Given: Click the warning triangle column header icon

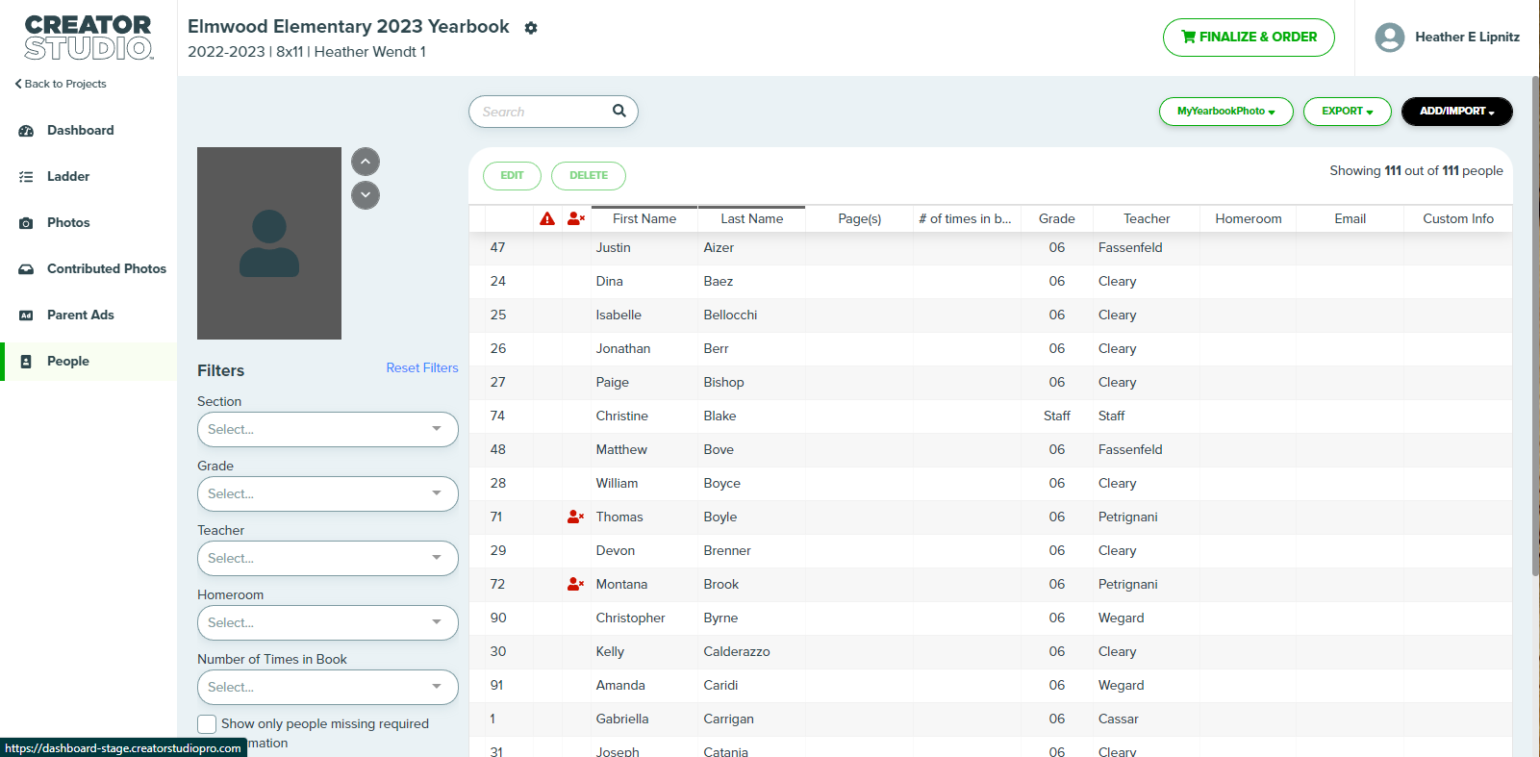Looking at the screenshot, I should coord(547,218).
